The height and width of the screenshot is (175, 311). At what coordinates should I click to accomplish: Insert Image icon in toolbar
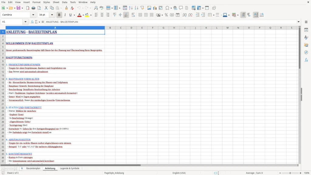tap(149, 8)
